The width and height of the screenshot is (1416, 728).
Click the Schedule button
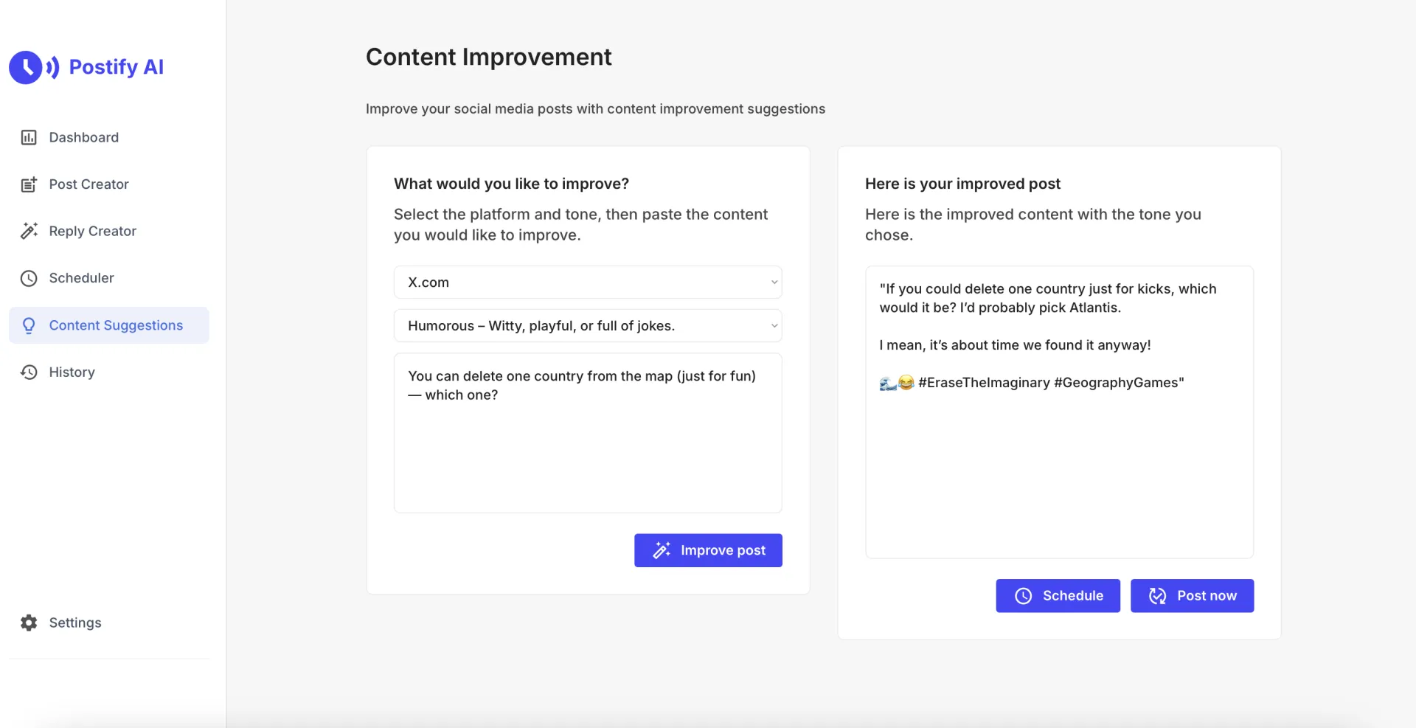(1058, 596)
